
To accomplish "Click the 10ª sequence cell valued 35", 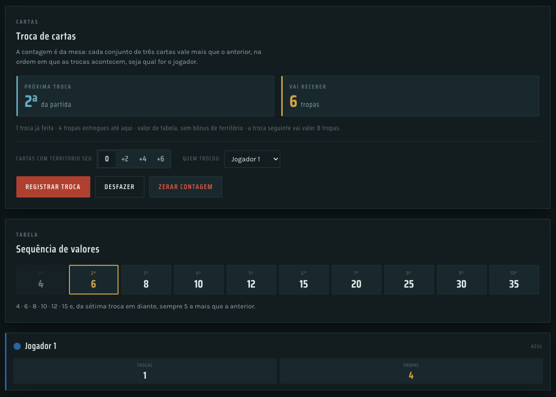I will click(514, 280).
